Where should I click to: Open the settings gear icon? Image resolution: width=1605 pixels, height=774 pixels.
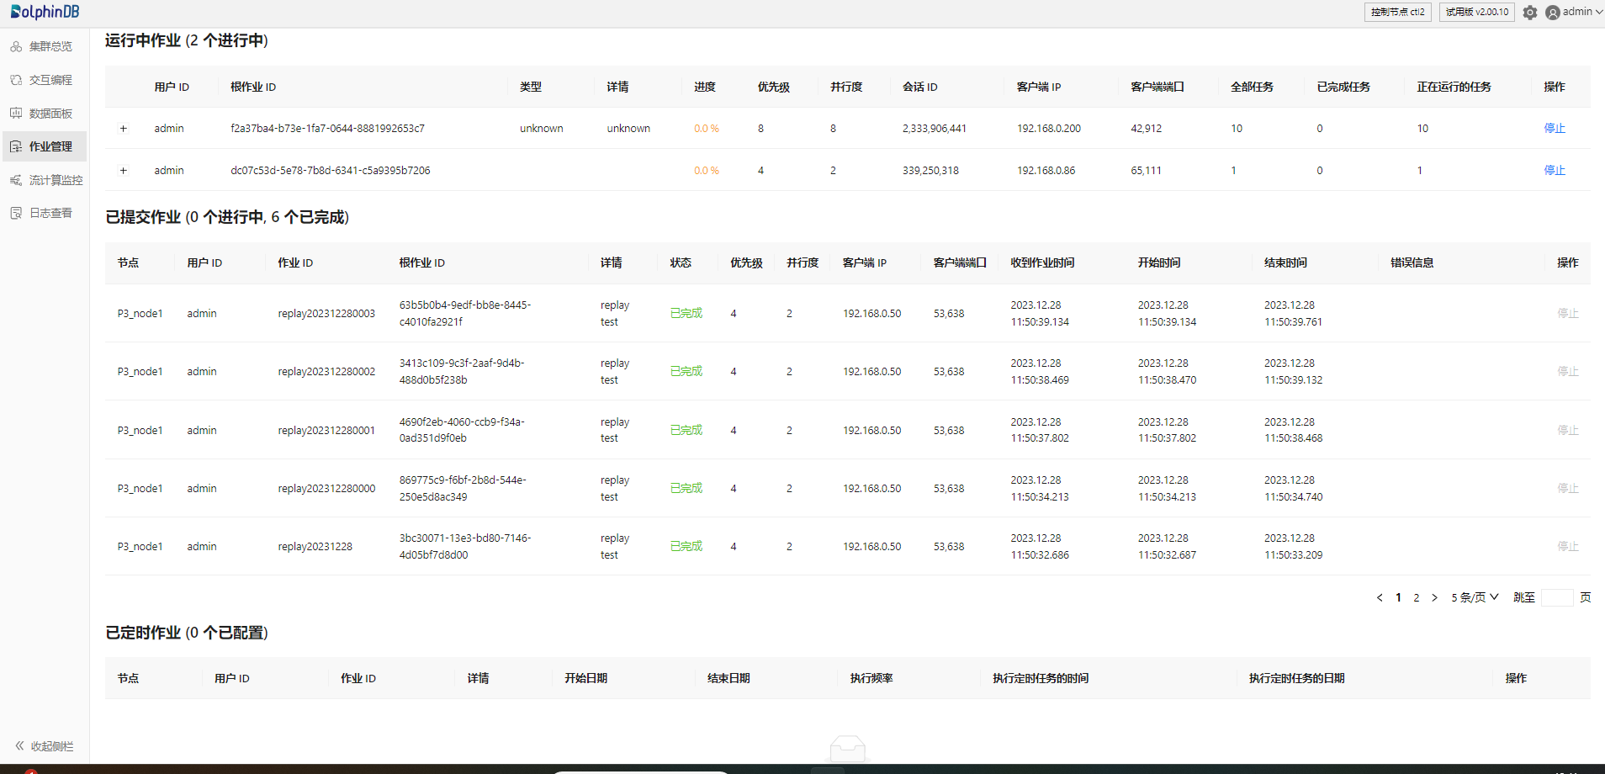pos(1529,13)
